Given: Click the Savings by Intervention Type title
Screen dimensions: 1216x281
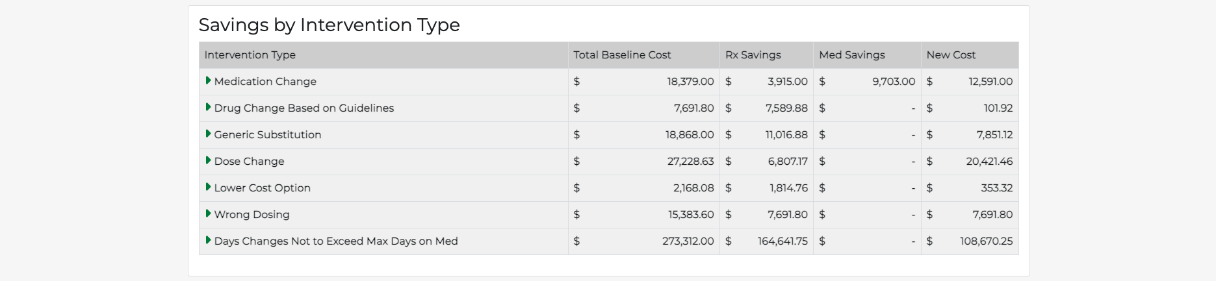Looking at the screenshot, I should pos(330,25).
